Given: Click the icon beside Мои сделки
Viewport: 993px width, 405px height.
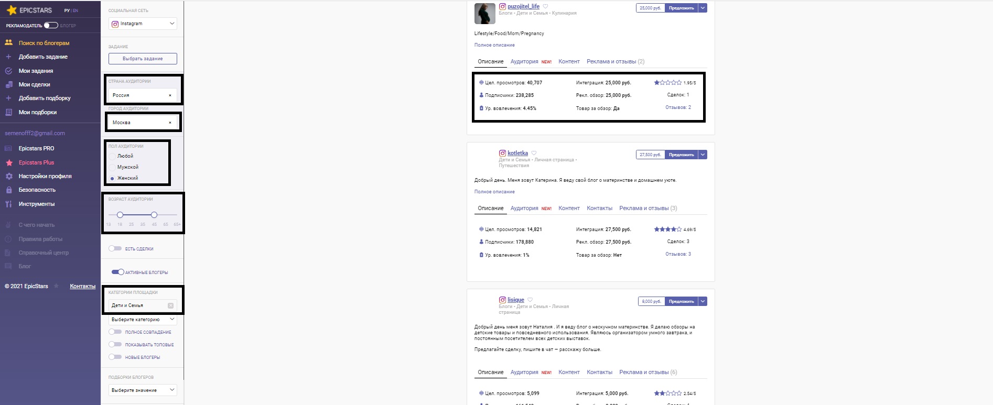Looking at the screenshot, I should point(8,84).
